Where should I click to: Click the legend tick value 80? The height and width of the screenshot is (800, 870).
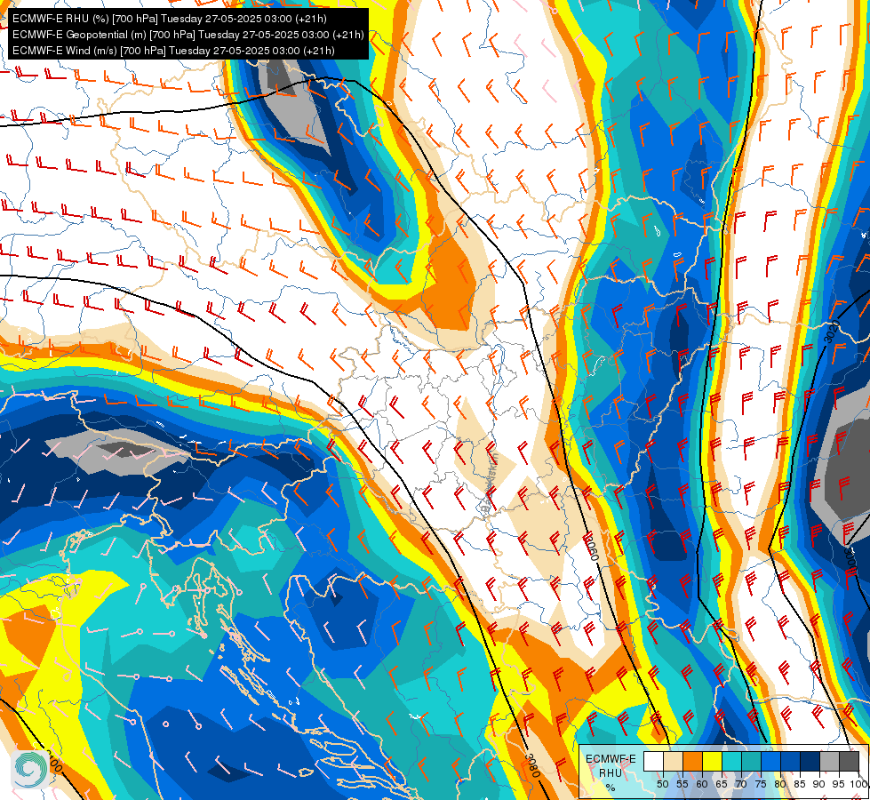click(x=780, y=784)
